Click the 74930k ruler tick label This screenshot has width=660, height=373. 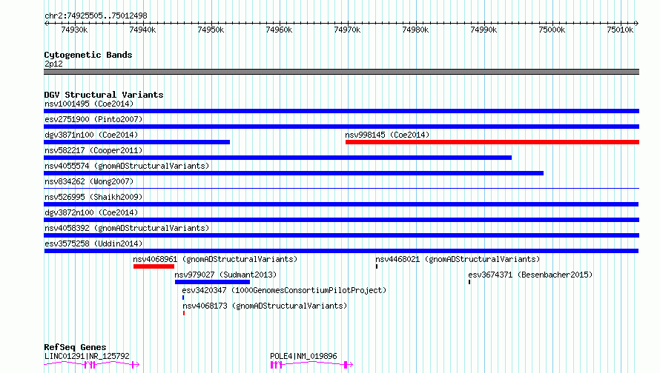(x=74, y=30)
